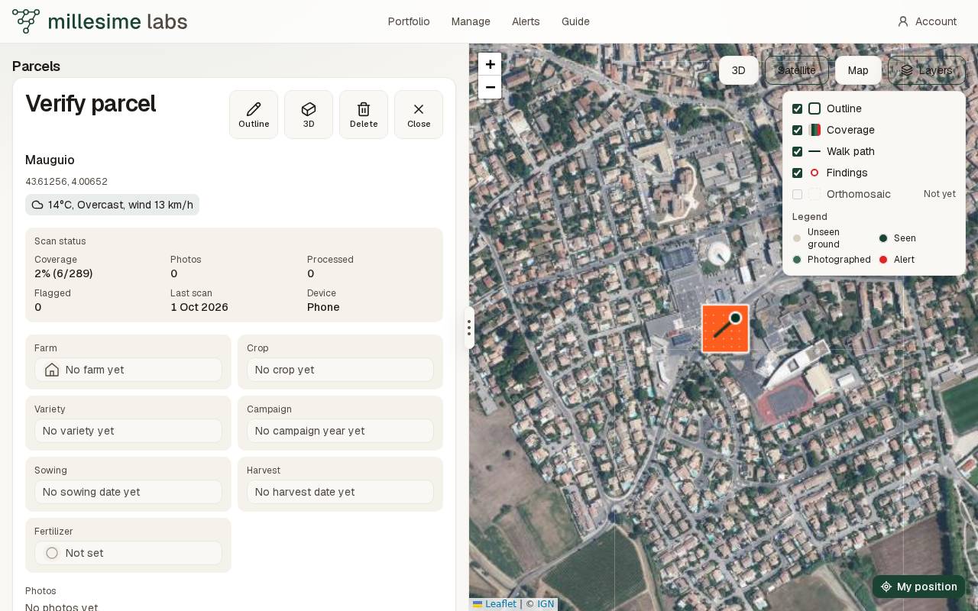The width and height of the screenshot is (978, 611).
Task: Toggle the Walk path layer checkbox
Action: click(x=797, y=151)
